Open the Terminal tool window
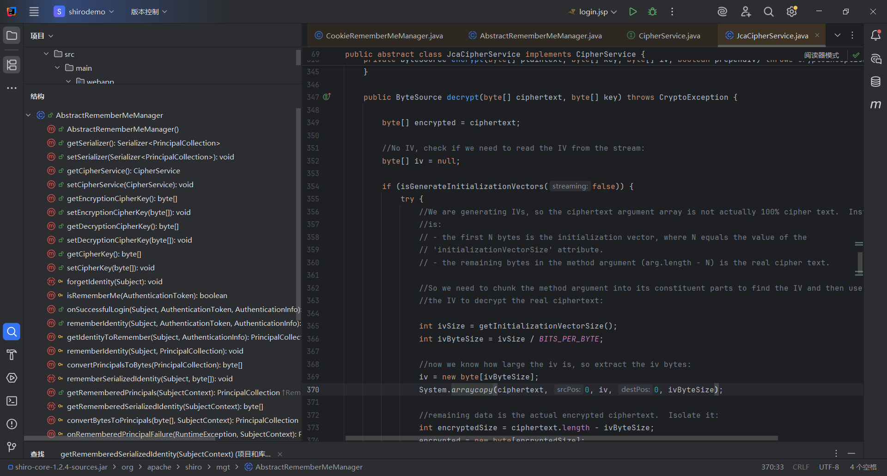Image resolution: width=887 pixels, height=476 pixels. point(12,401)
